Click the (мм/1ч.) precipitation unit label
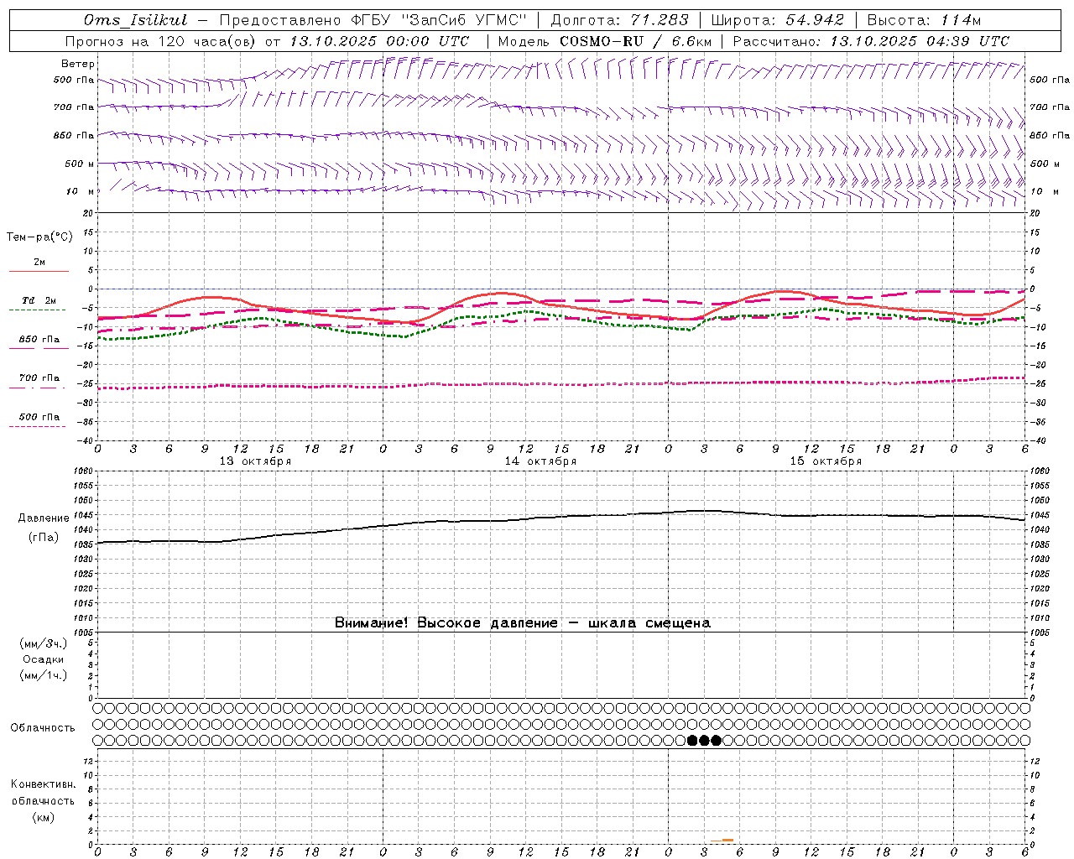This screenshot has height=859, width=1074. click(x=44, y=675)
